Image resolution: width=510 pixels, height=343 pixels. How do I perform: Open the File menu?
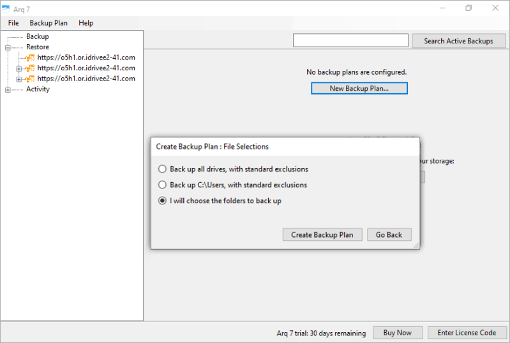tap(13, 23)
